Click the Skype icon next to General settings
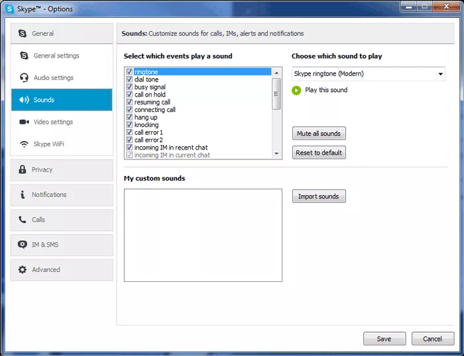Screen dimensions: 464x356 [x=24, y=56]
